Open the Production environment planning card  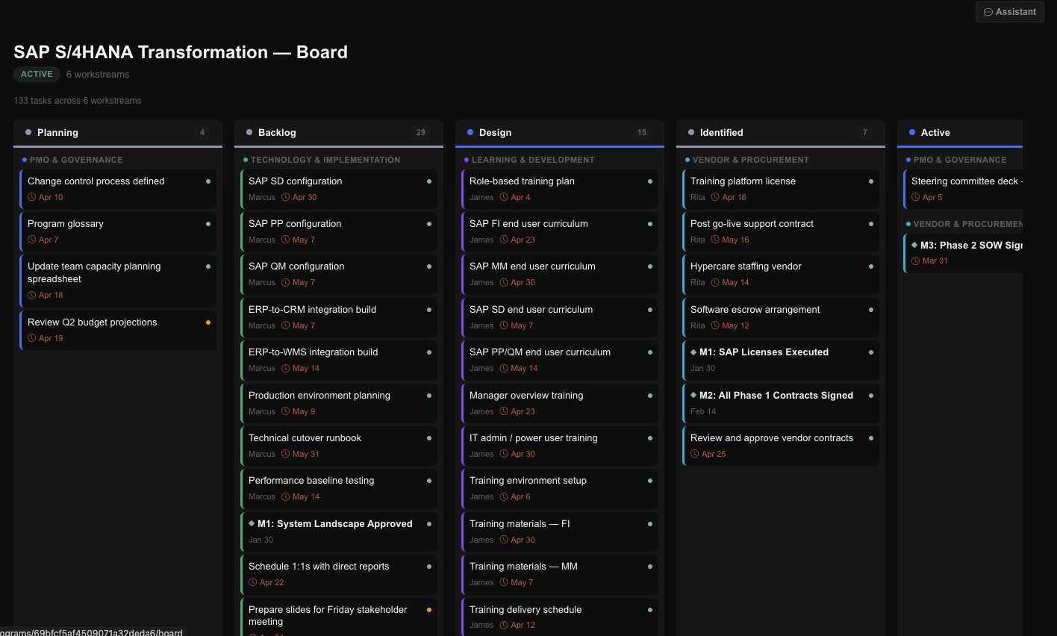339,403
